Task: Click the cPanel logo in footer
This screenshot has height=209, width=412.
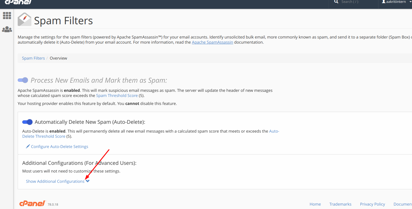Action: click(x=32, y=203)
